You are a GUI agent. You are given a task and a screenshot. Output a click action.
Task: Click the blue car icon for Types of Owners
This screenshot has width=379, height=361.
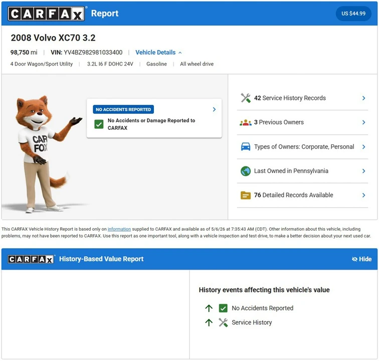pos(246,147)
